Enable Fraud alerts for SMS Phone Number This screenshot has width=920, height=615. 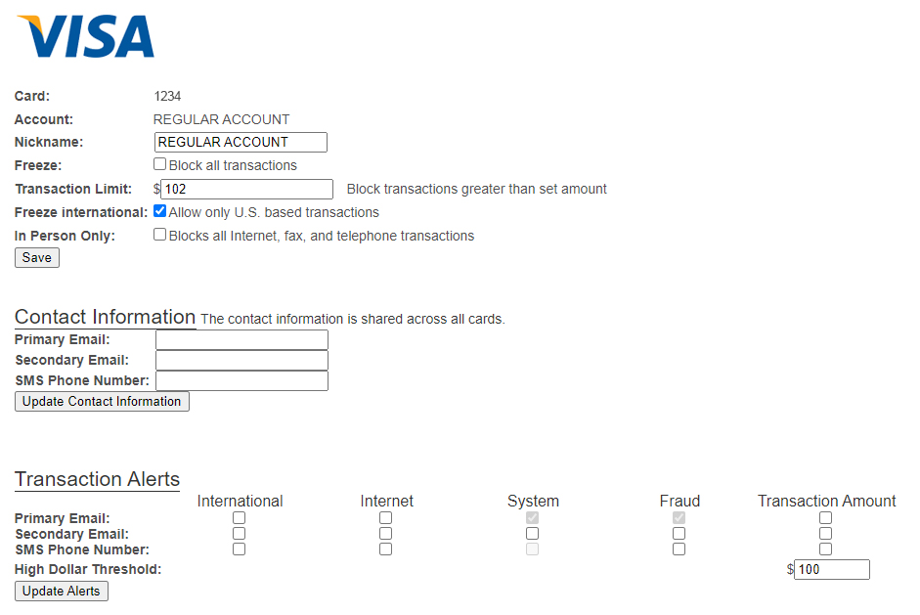[x=679, y=549]
